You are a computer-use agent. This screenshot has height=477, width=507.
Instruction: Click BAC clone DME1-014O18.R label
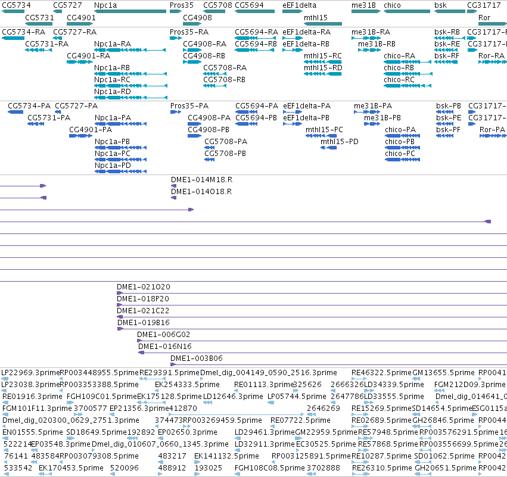(201, 192)
